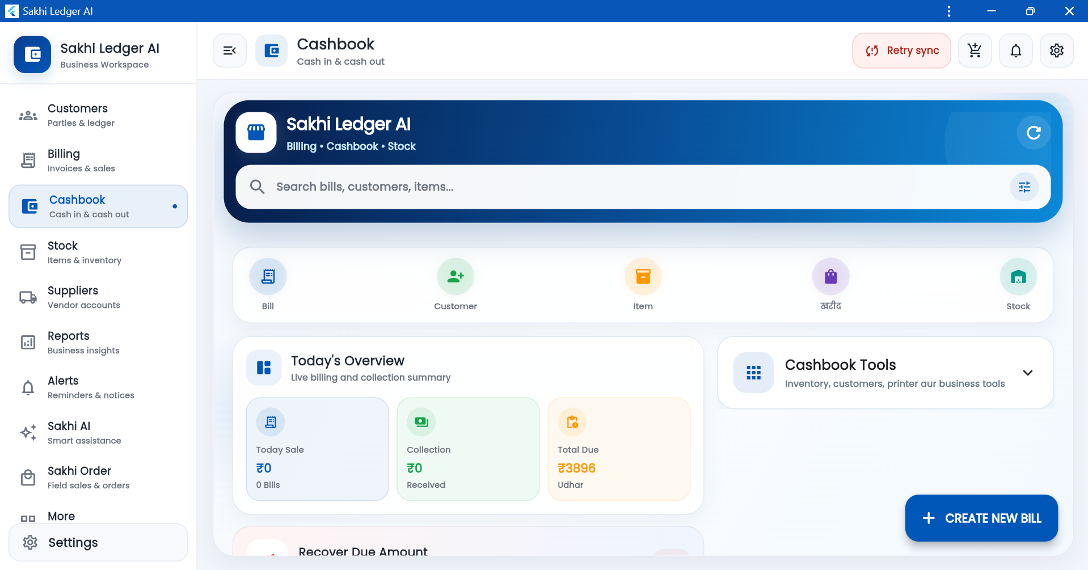
Task: Click the Stock quick action icon
Action: click(x=1018, y=277)
